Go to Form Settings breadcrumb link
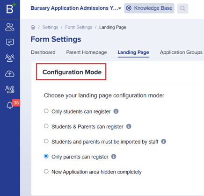This screenshot has width=204, height=196. click(79, 27)
